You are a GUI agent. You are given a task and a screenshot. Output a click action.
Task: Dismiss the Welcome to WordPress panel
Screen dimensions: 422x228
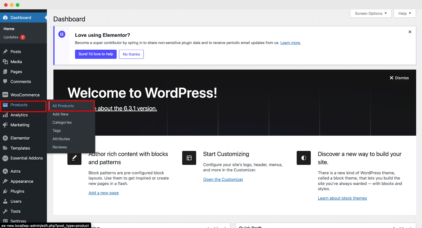(x=399, y=78)
